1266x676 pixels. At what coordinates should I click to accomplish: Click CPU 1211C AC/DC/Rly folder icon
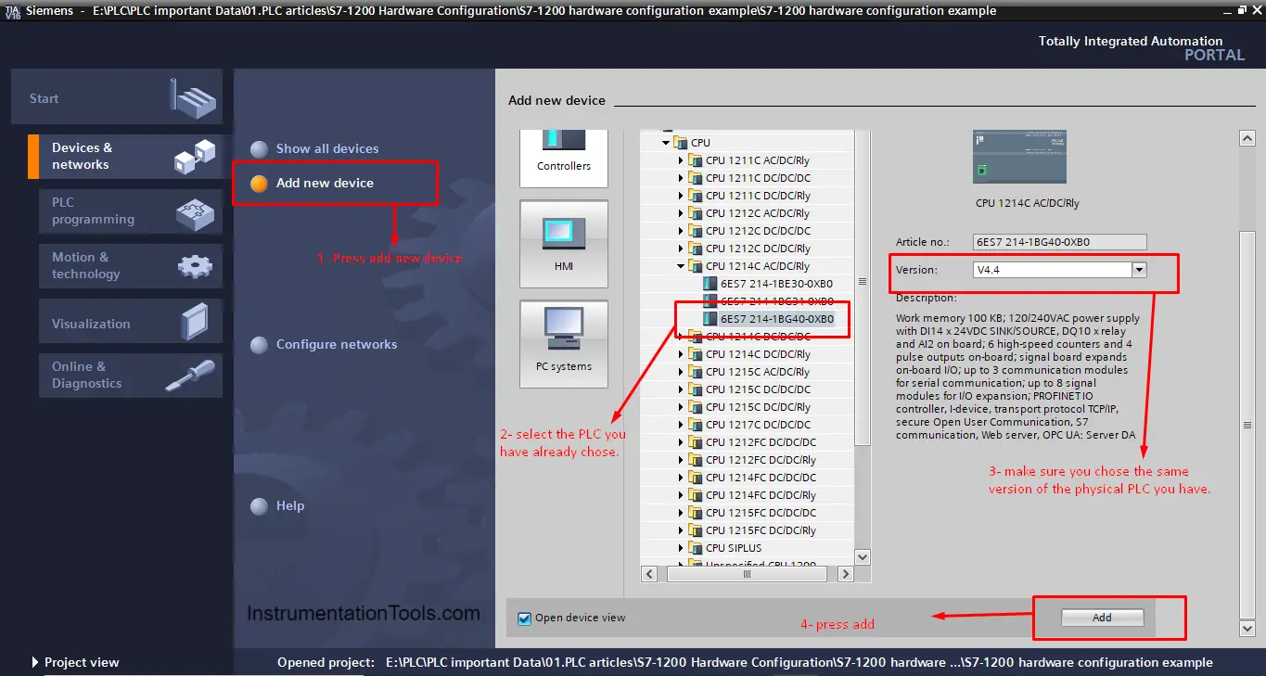point(696,160)
